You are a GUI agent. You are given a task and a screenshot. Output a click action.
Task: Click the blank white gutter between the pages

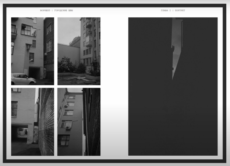coord(114,86)
